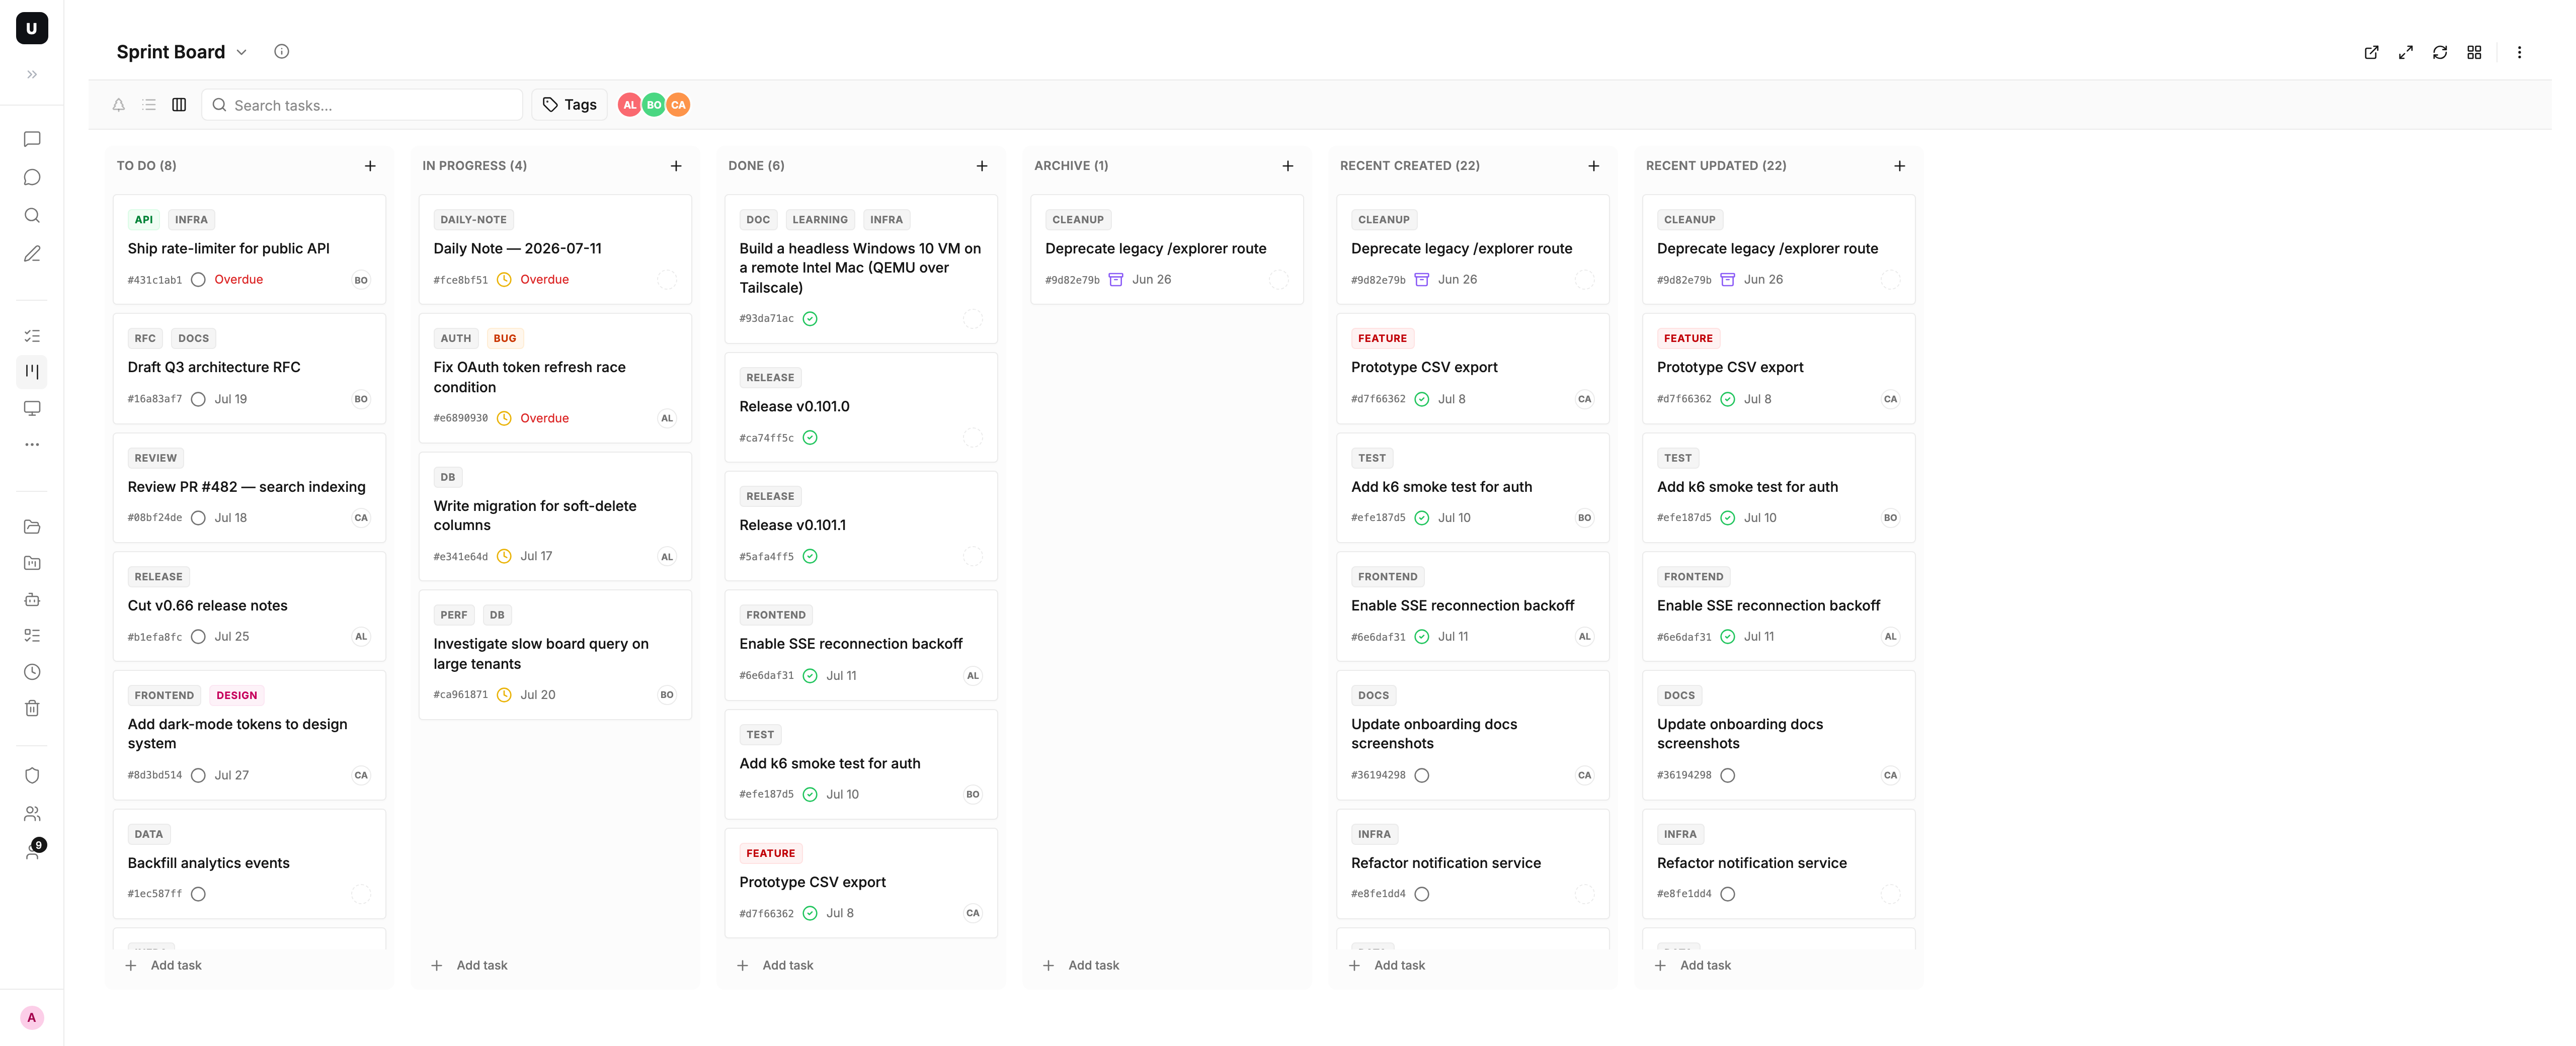Select the kanban board icon in sidebar
Screen dimensions: 2576x1046
coord(32,372)
